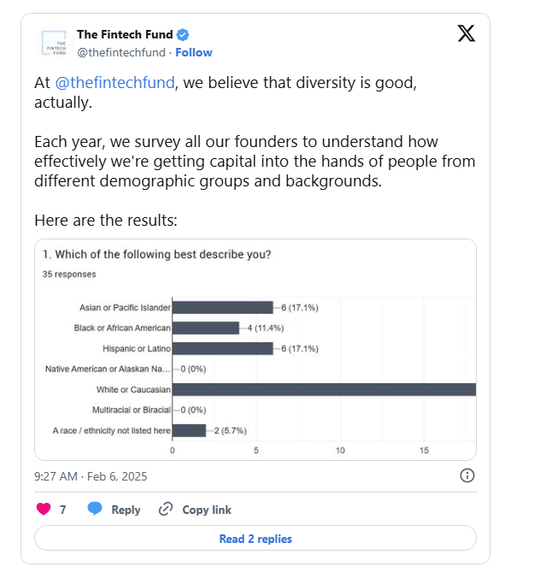Click the X logo in the tweet corner
The height and width of the screenshot is (578, 546).
(x=466, y=33)
